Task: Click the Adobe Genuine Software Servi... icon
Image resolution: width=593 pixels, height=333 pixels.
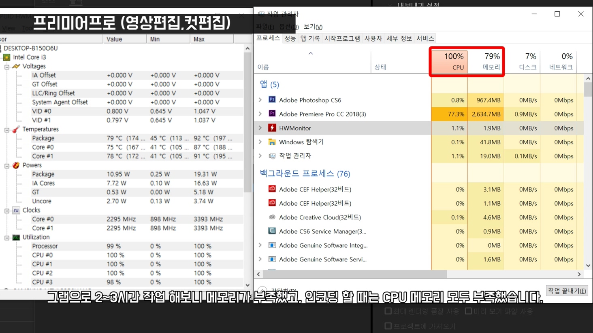Action: pos(272,259)
